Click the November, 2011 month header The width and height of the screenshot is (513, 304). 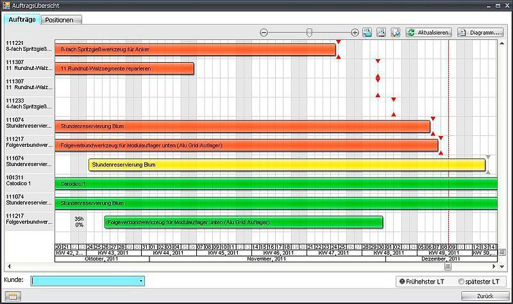(x=267, y=259)
